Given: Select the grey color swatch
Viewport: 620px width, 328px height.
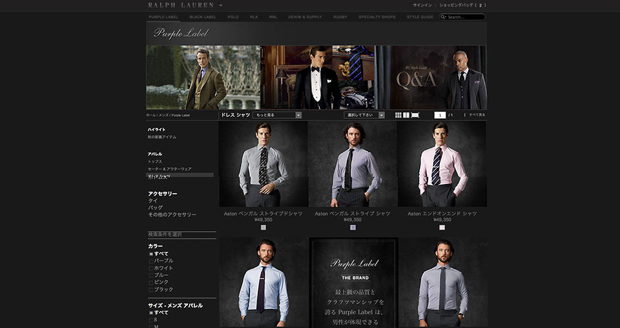Looking at the screenshot, I should pyautogui.click(x=263, y=228).
